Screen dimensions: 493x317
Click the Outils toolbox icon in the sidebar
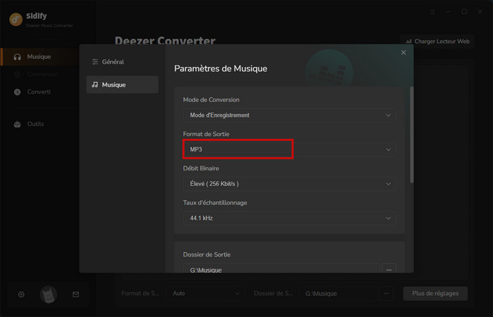(x=18, y=124)
